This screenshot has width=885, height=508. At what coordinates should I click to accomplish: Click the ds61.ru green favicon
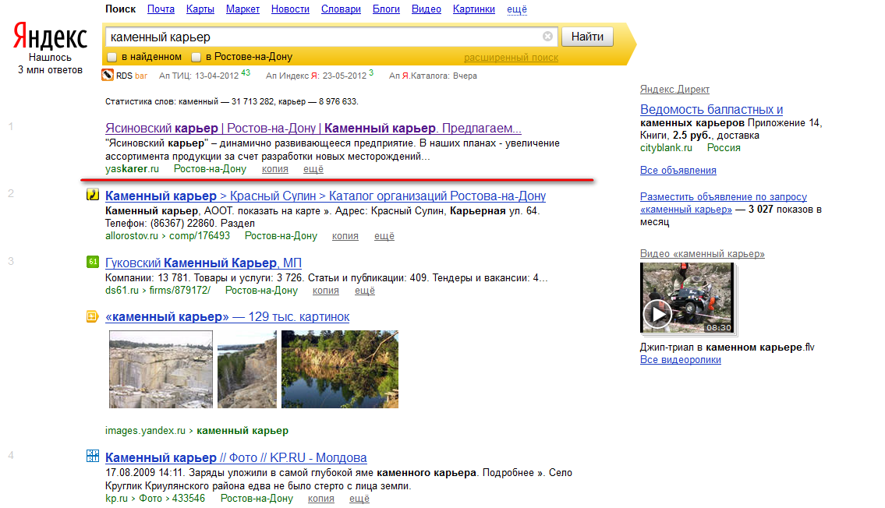93,262
